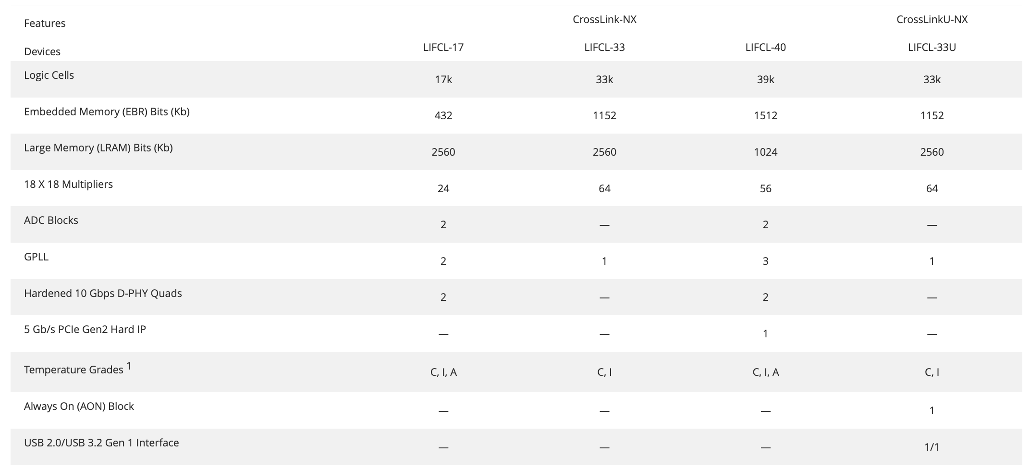Click the 18 X 18 Multipliers label
Image resolution: width=1030 pixels, height=469 pixels.
pyautogui.click(x=68, y=184)
